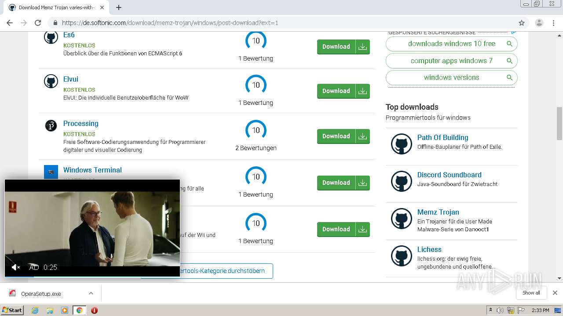Open Windows Media Player from taskbar

click(65, 310)
